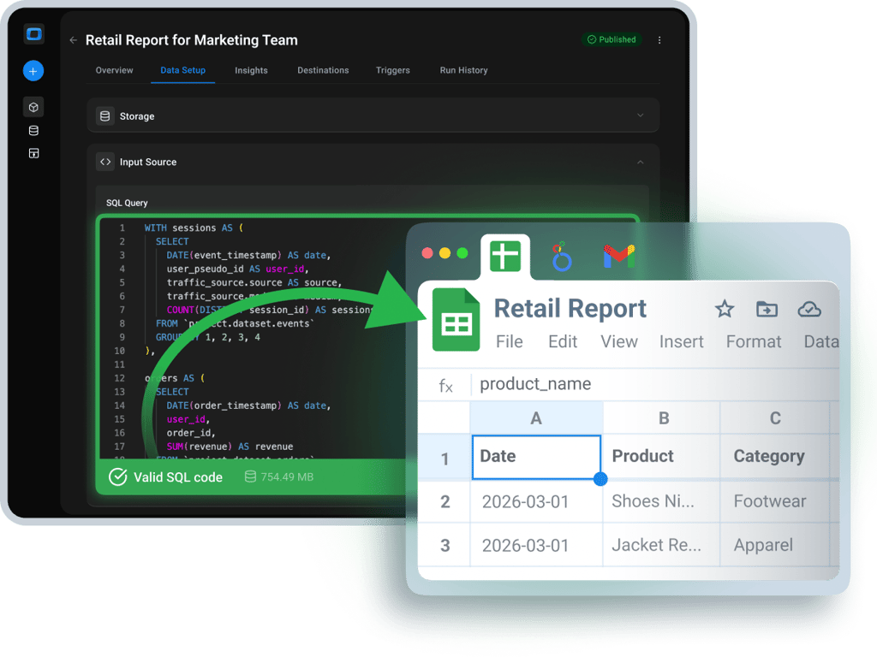Click the formula bar with product_name
This screenshot has height=657, width=877.
(654, 384)
